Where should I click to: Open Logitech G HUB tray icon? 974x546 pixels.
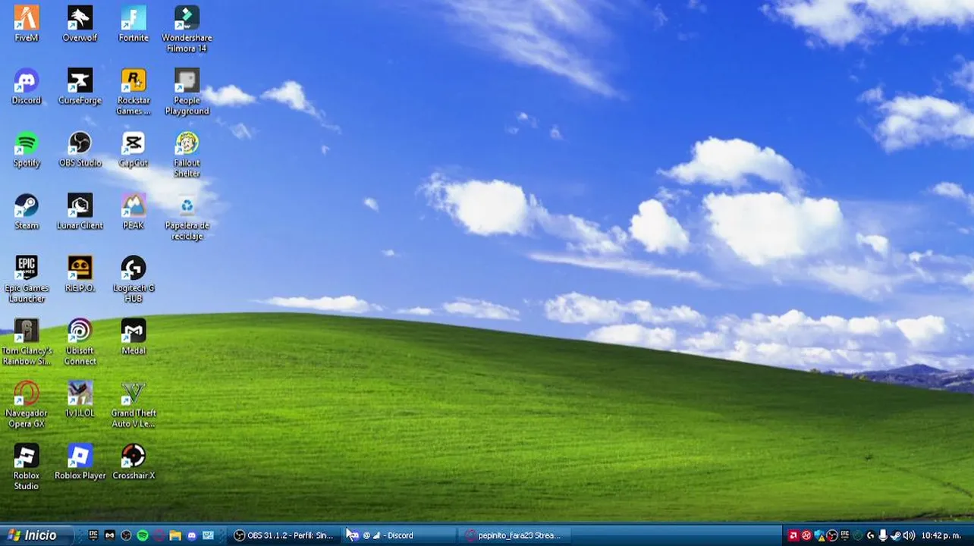(x=870, y=535)
